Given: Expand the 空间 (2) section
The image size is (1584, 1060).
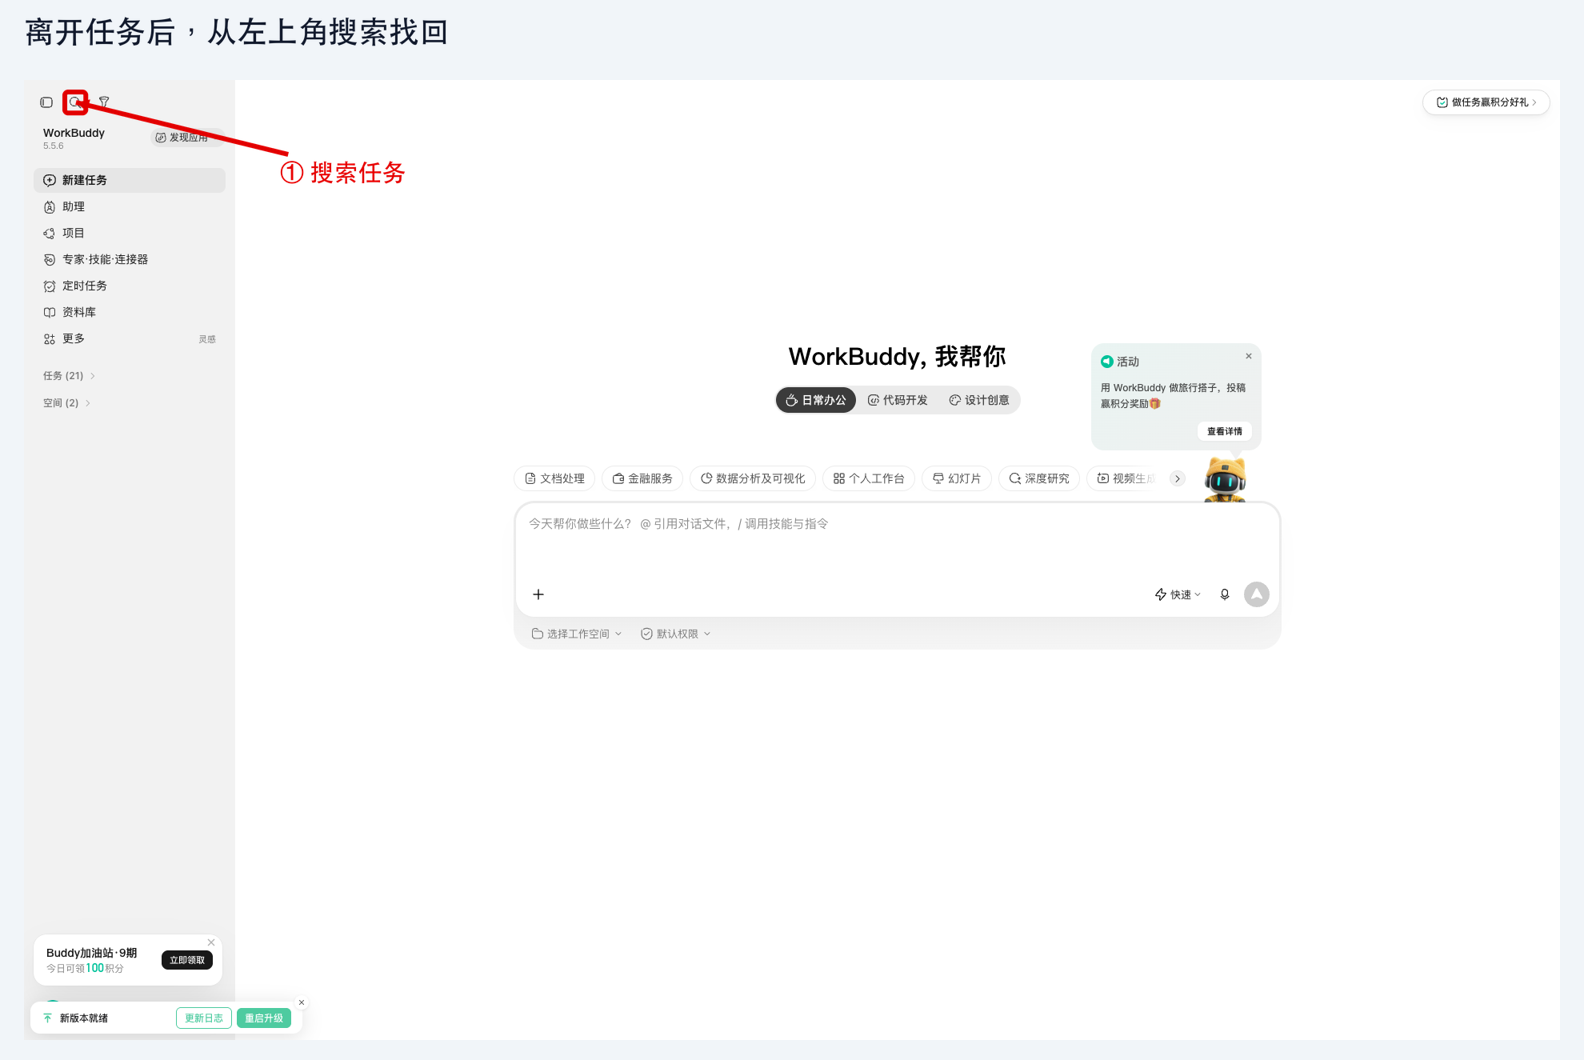Looking at the screenshot, I should pyautogui.click(x=67, y=403).
